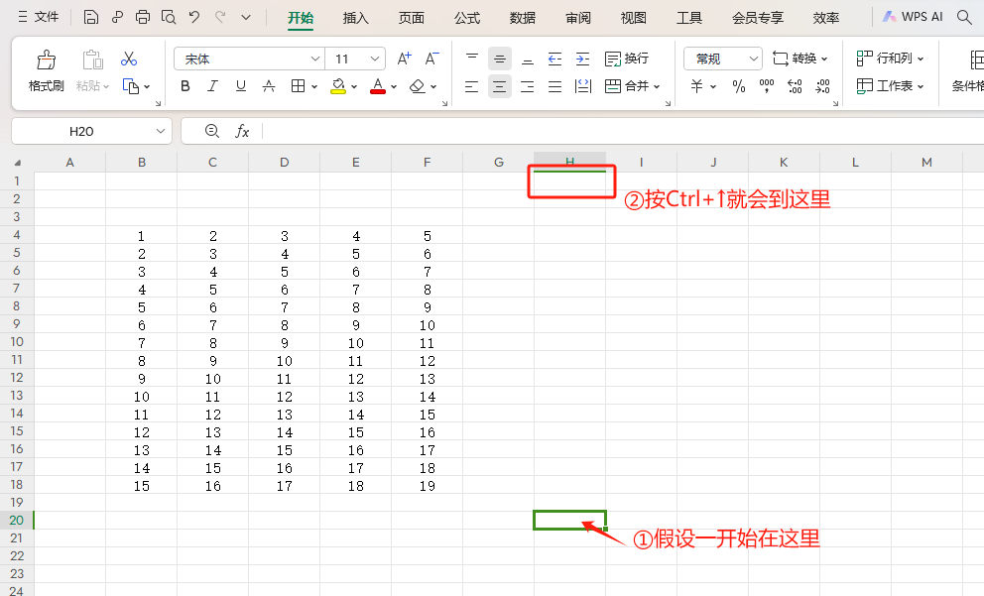984x596 pixels.
Task: Toggle align left
Action: pos(472,86)
